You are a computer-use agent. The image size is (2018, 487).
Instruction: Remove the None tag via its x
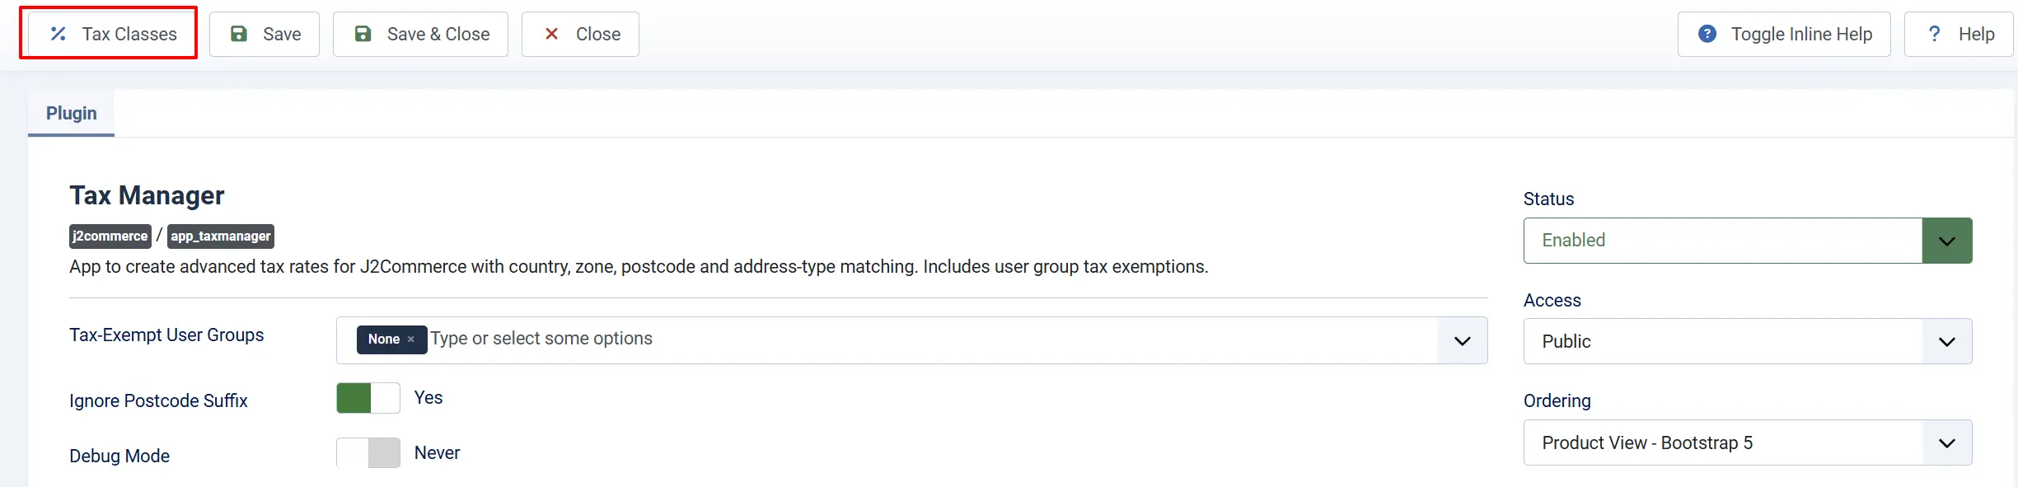tap(411, 339)
